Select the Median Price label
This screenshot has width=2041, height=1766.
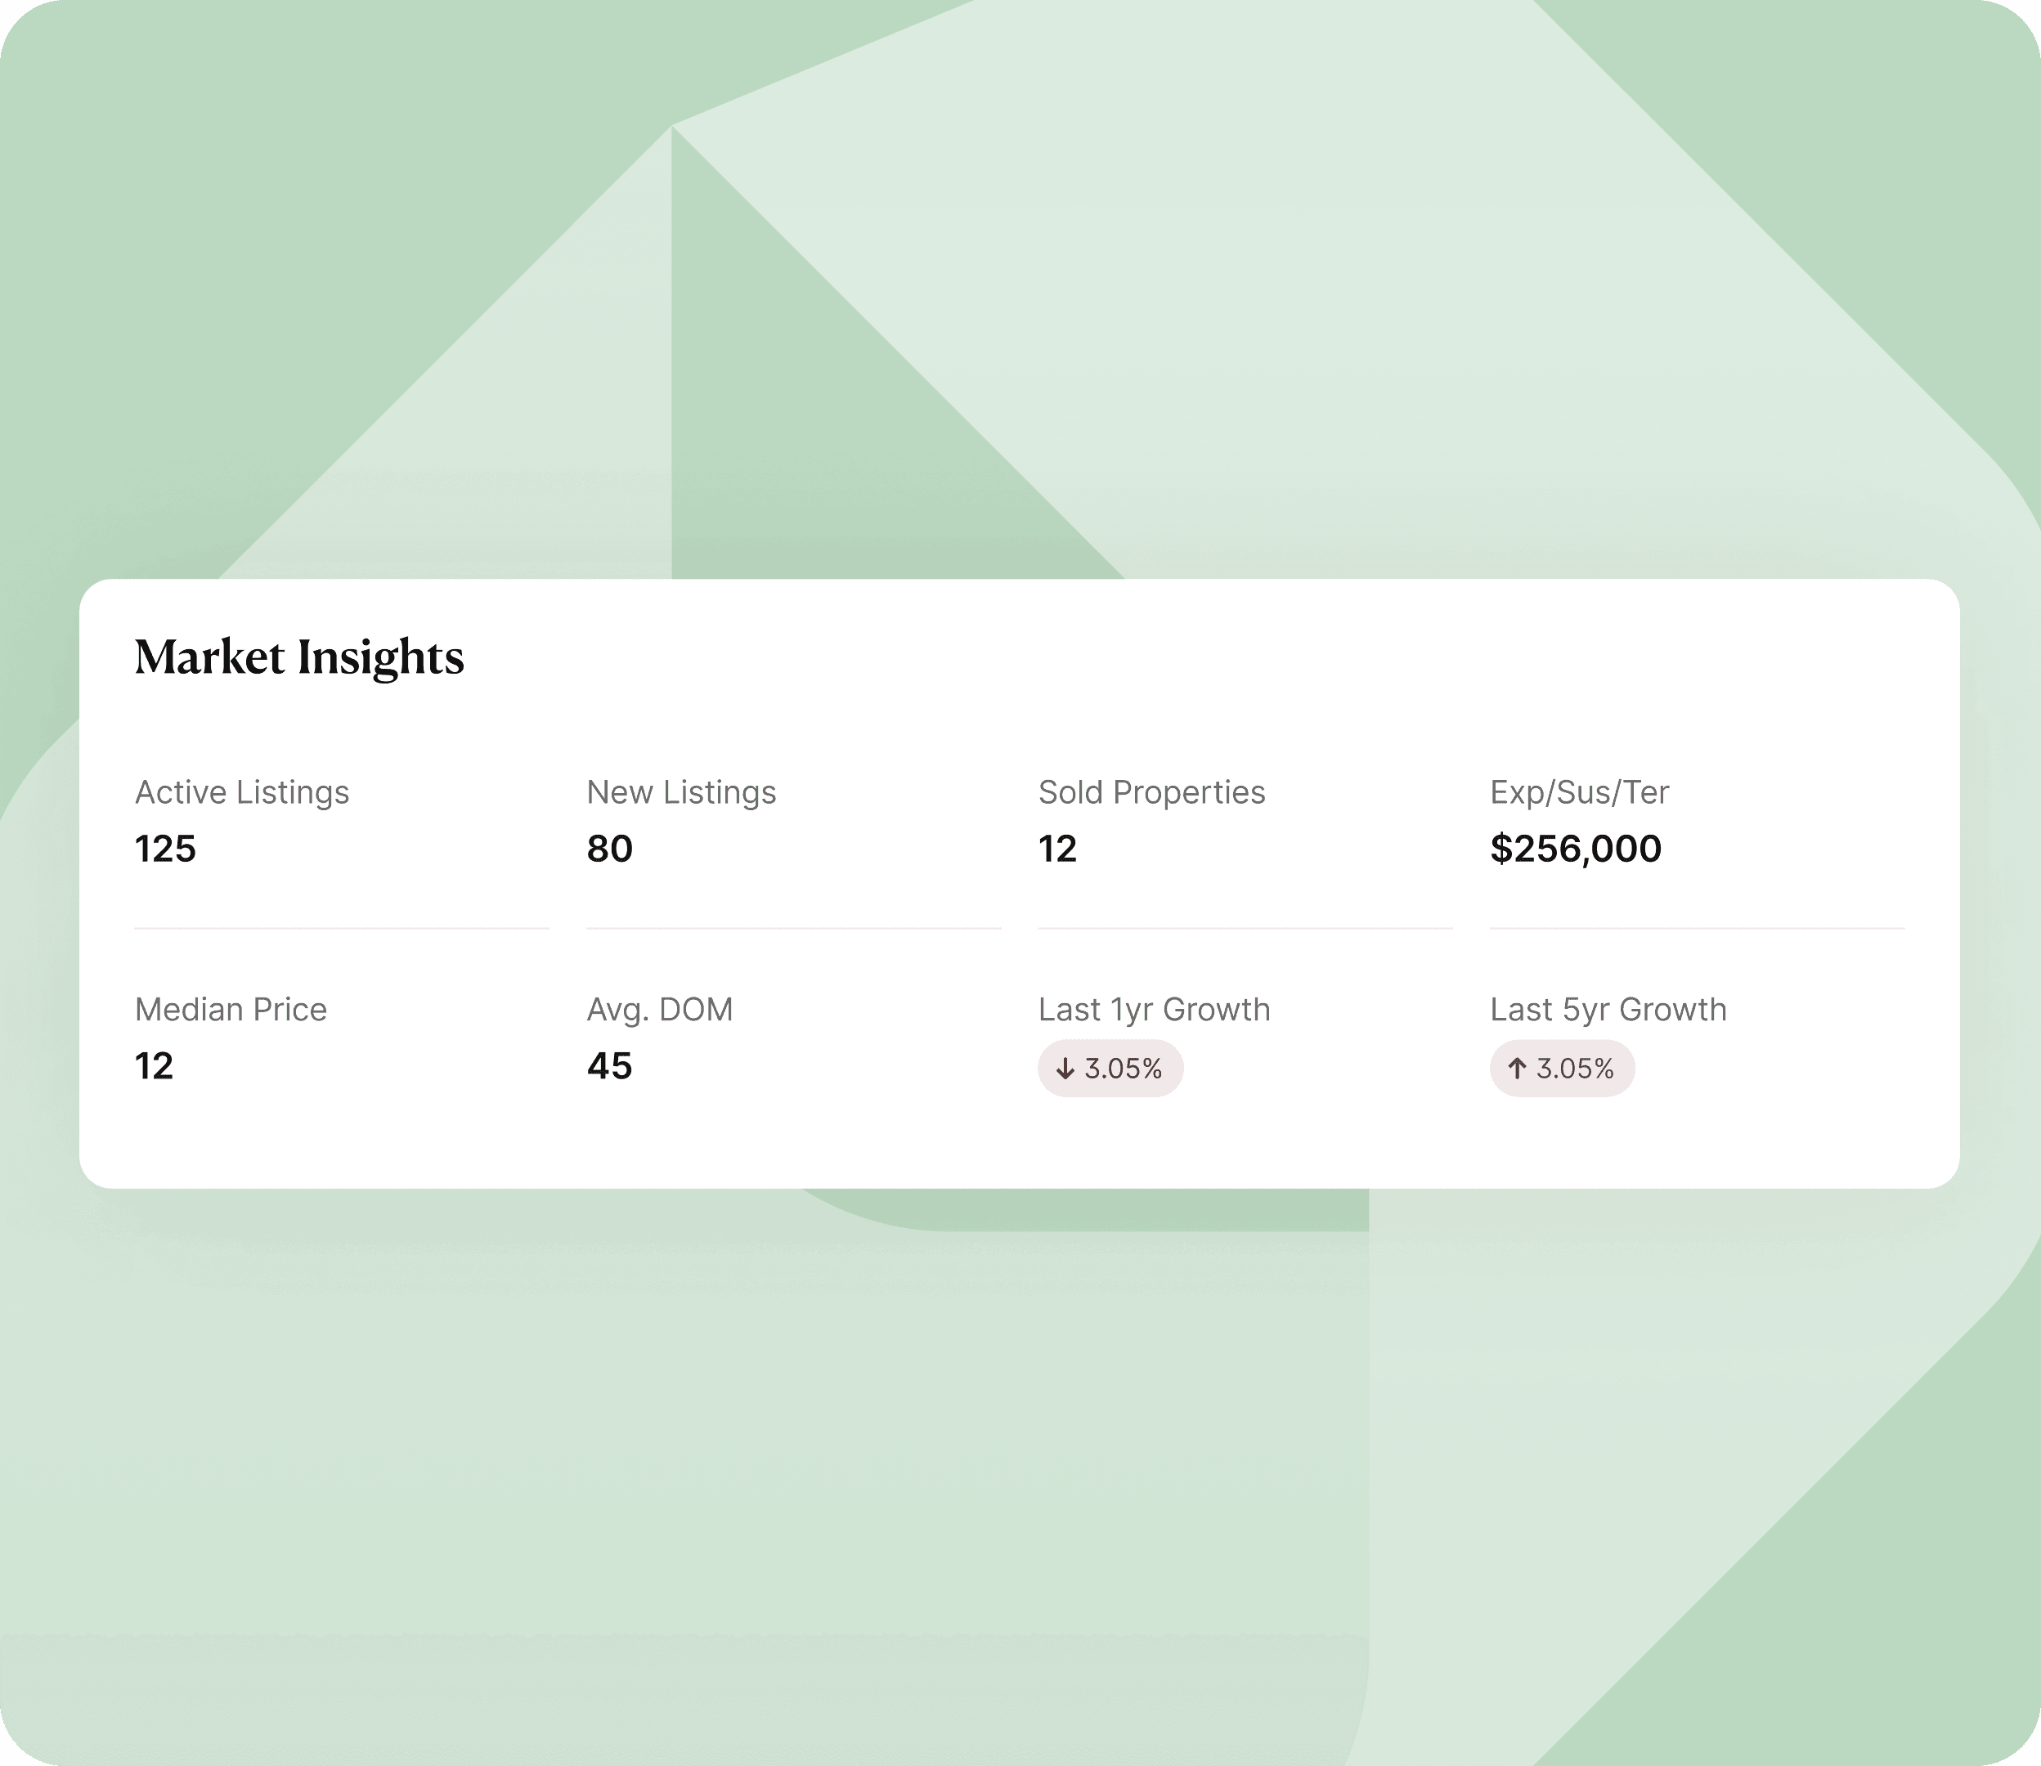pos(231,1009)
